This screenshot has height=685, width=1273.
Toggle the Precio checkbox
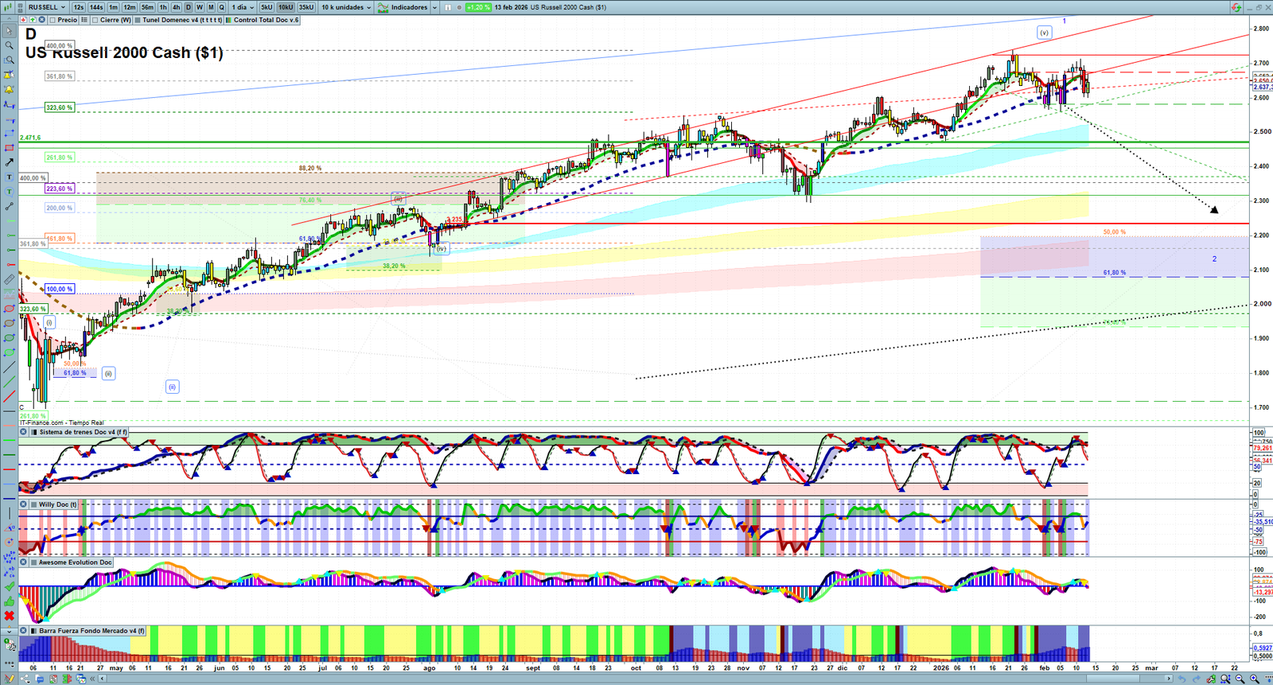[x=53, y=20]
